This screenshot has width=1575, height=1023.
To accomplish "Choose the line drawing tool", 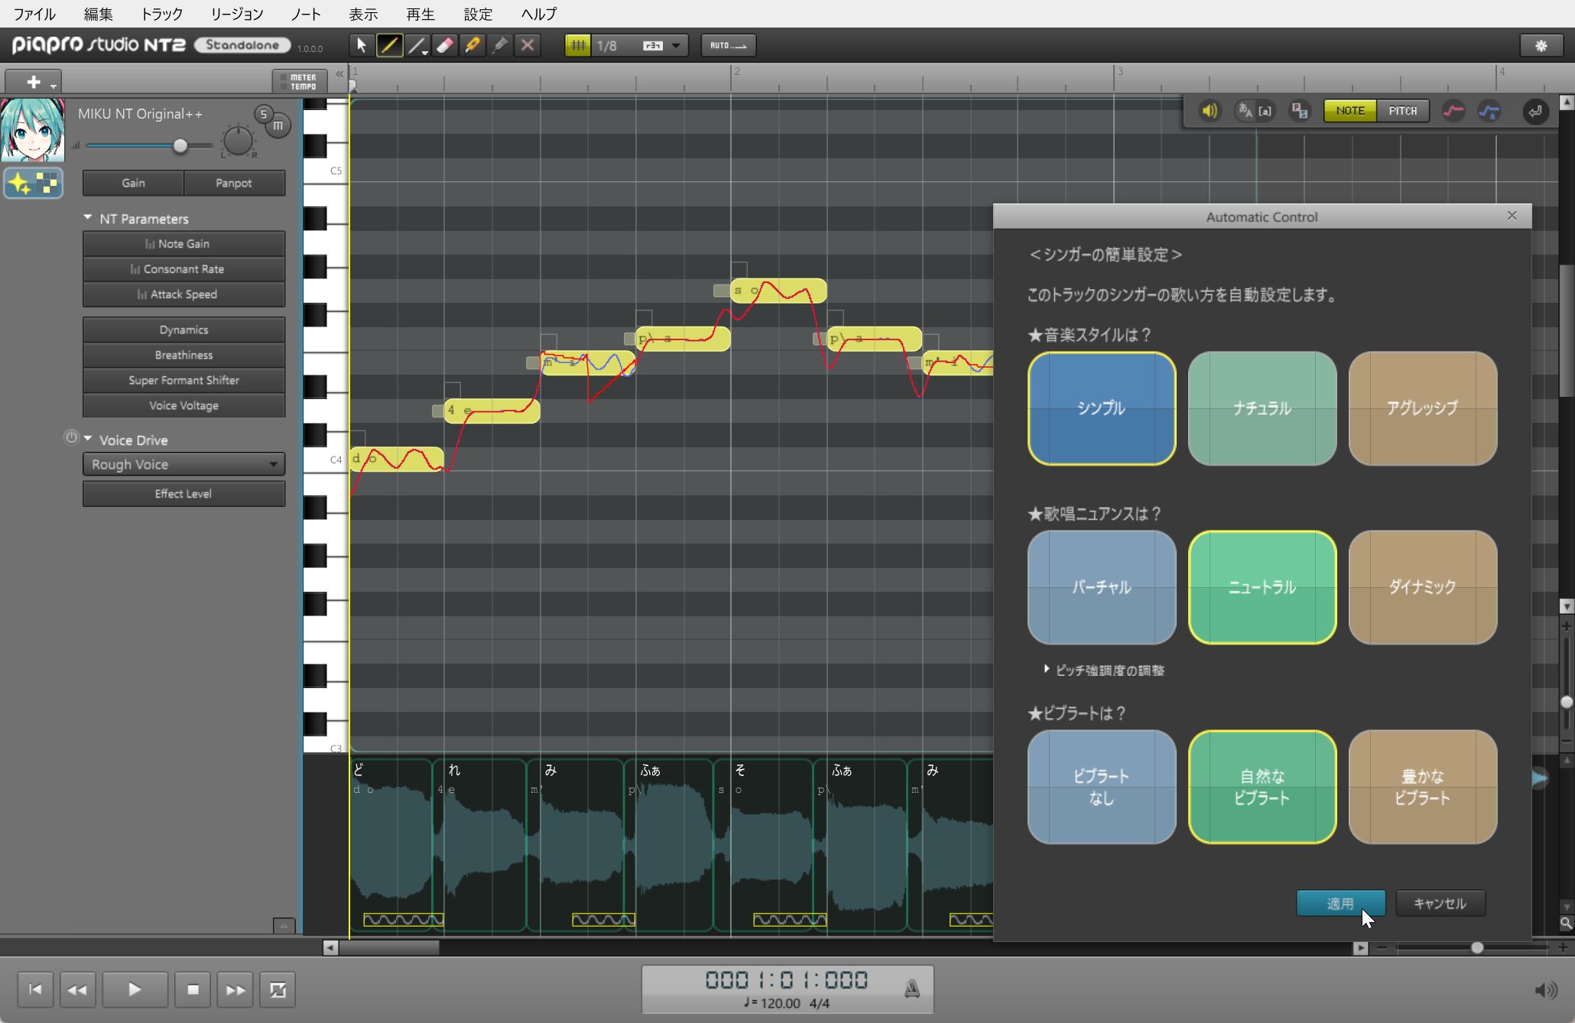I will (x=417, y=45).
